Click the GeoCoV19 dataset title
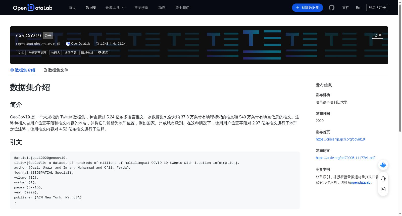This screenshot has width=402, height=216. pos(28,36)
